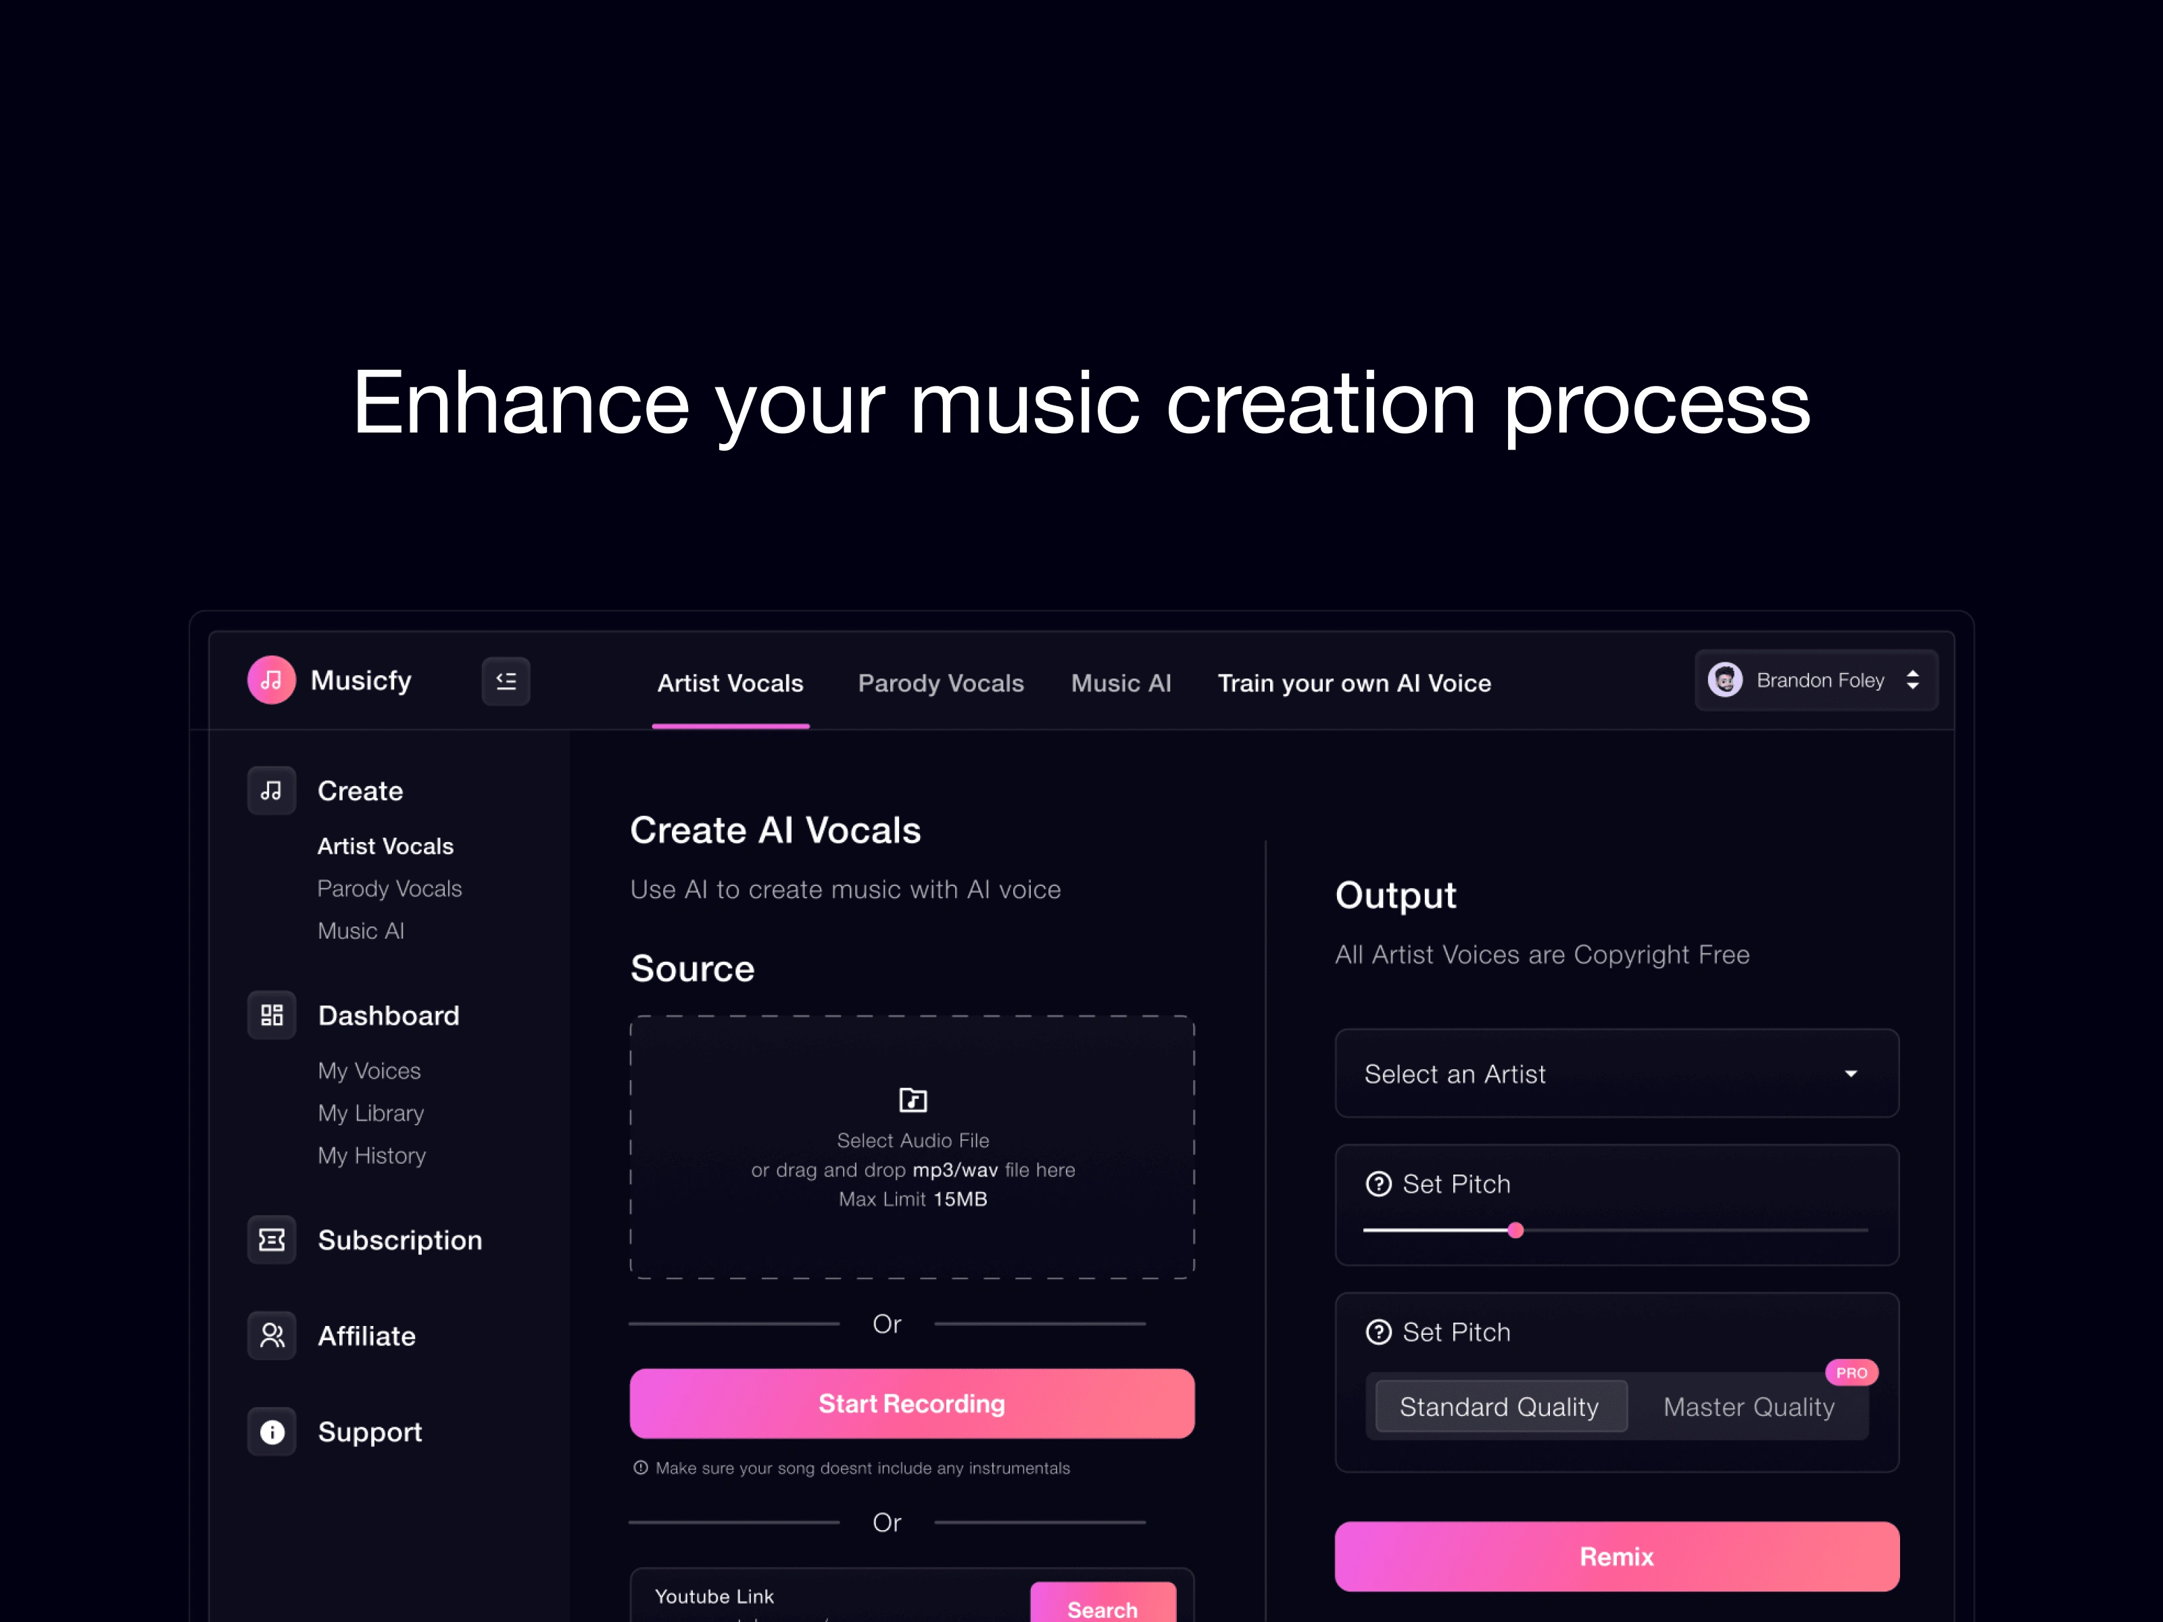The image size is (2163, 1622).
Task: Open Train your own AI Voice tab
Action: (1353, 683)
